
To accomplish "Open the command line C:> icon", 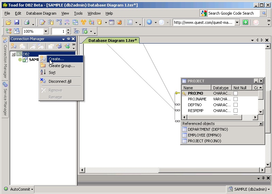I will click(112, 22).
